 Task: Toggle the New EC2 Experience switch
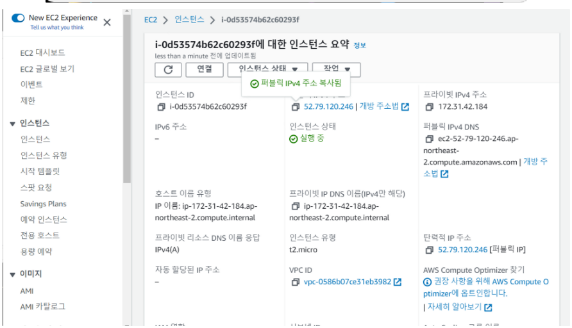tap(18, 18)
